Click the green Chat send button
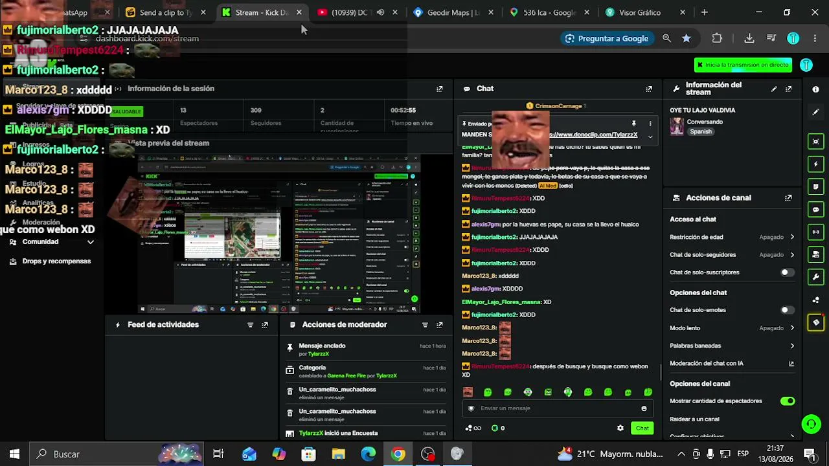Image resolution: width=829 pixels, height=466 pixels. (642, 428)
